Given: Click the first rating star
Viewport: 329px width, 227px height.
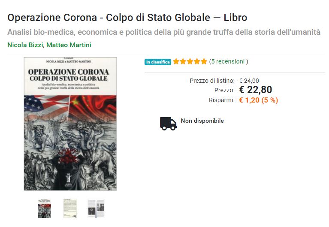Looking at the screenshot, I should [x=176, y=61].
